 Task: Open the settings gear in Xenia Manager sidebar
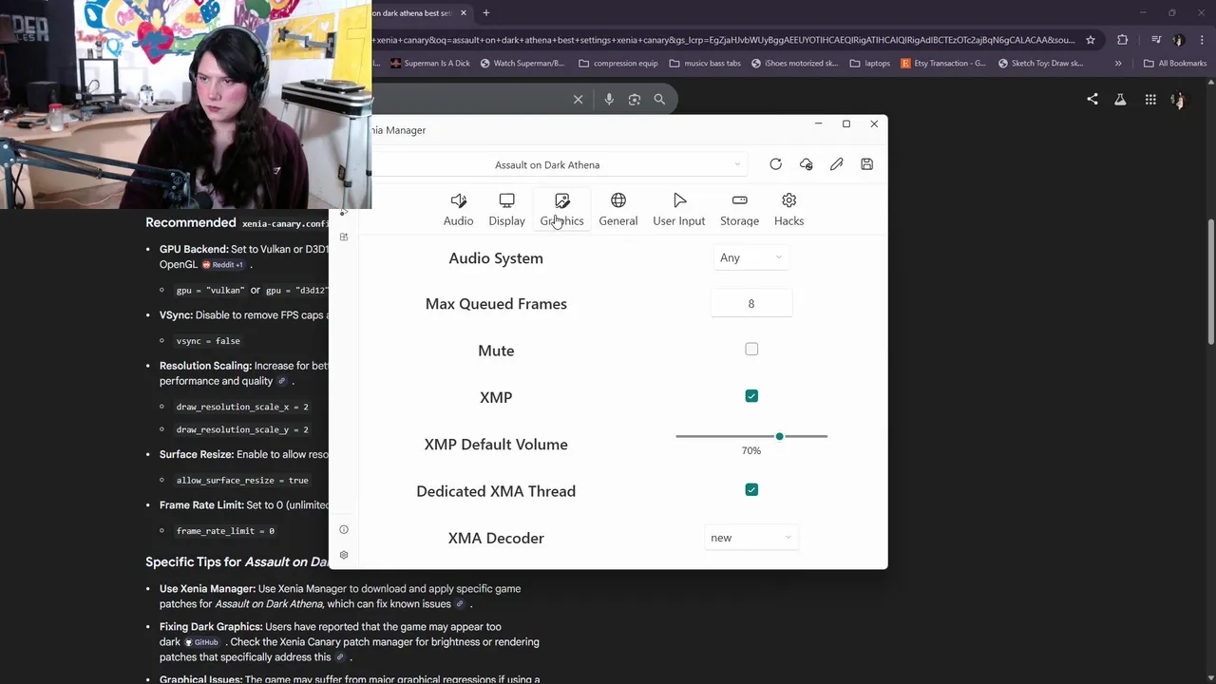(344, 555)
